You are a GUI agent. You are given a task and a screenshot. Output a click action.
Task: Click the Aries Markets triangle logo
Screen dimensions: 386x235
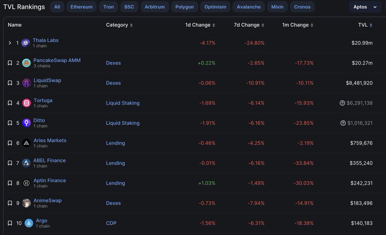click(26, 143)
